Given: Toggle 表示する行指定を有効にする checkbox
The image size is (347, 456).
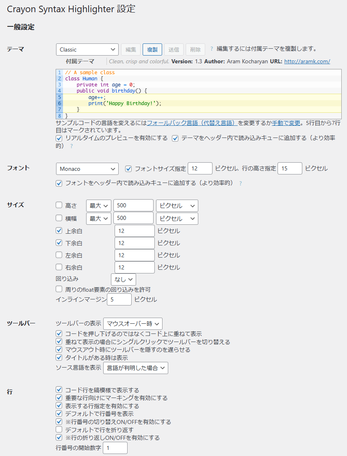Looking at the screenshot, I should (x=59, y=405).
